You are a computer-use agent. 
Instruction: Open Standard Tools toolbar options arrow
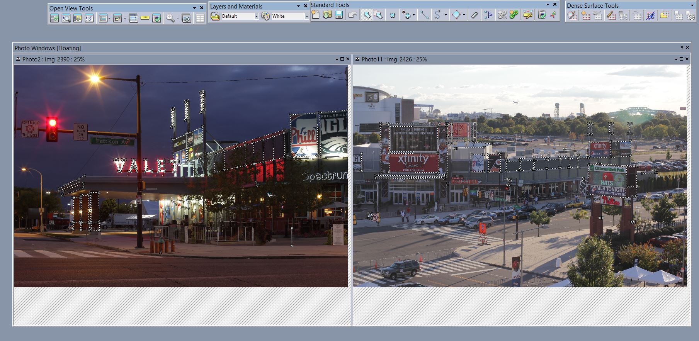pyautogui.click(x=548, y=5)
